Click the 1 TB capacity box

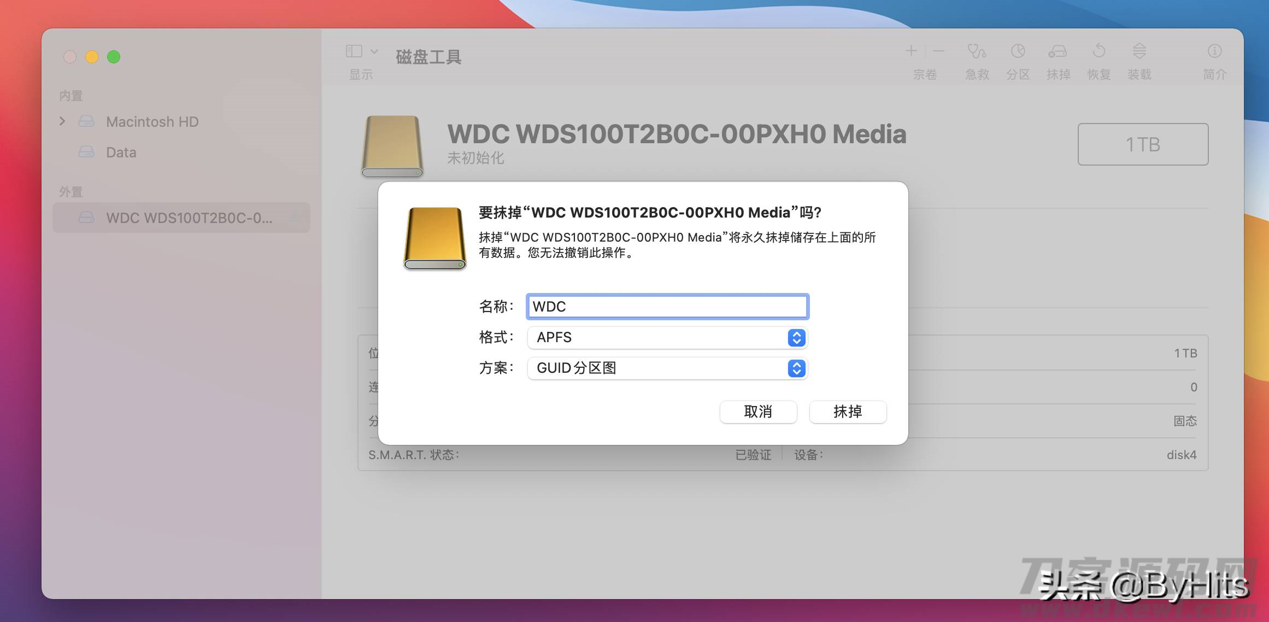1143,144
